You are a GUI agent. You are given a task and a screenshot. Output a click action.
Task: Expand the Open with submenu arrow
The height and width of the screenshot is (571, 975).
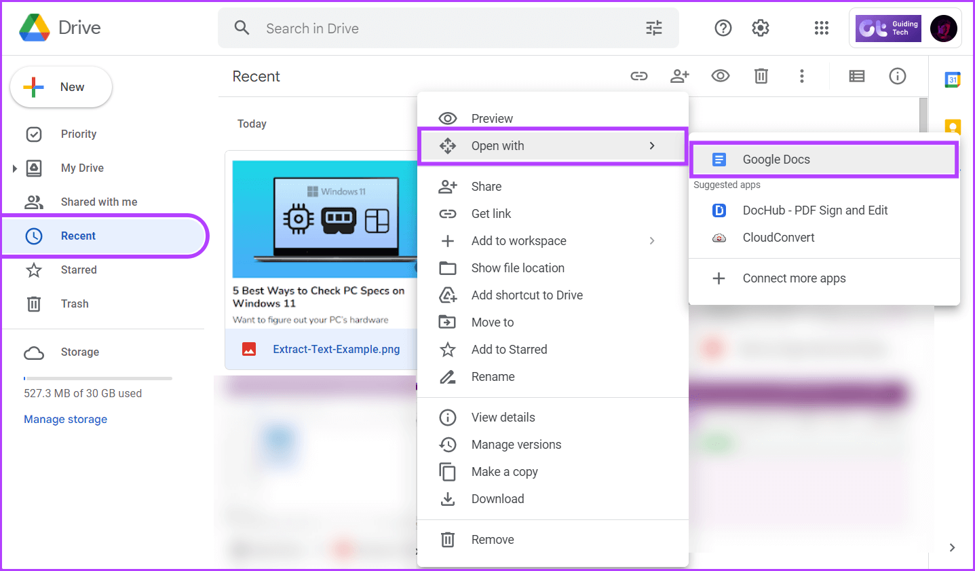coord(652,145)
